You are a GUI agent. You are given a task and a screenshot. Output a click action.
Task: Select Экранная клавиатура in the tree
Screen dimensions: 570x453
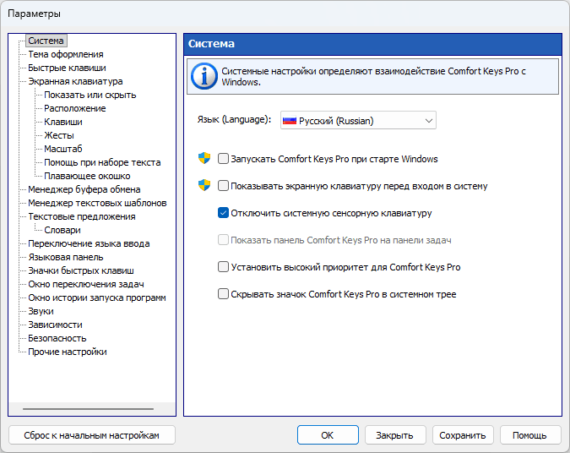tap(76, 81)
